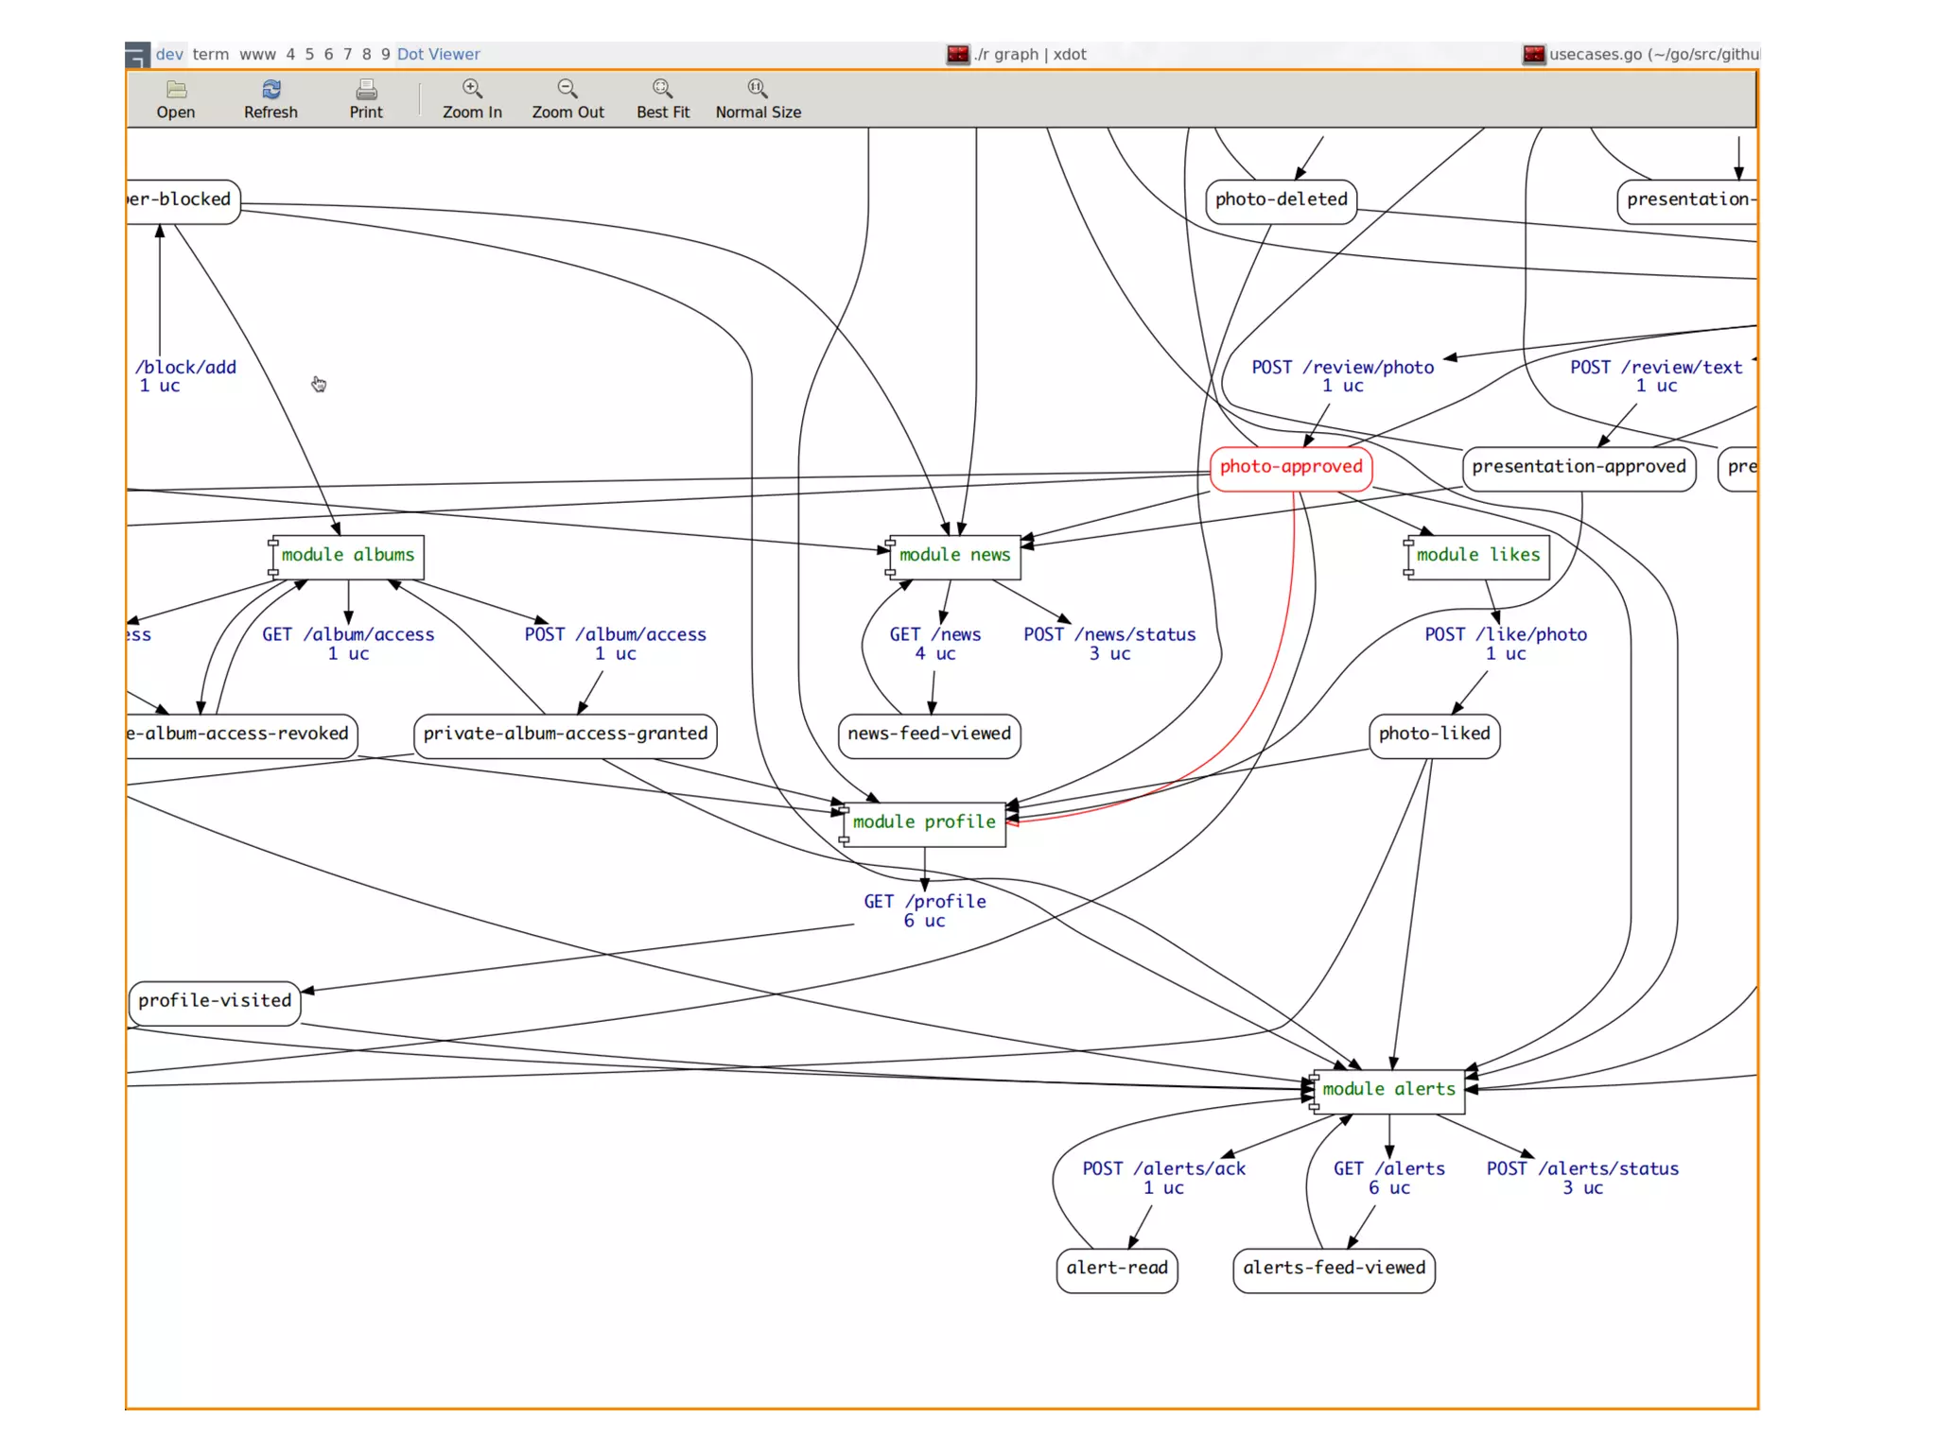Viewport: 1937px width, 1452px height.
Task: Click the workspace layout icon in top-left
Action: pos(137,55)
